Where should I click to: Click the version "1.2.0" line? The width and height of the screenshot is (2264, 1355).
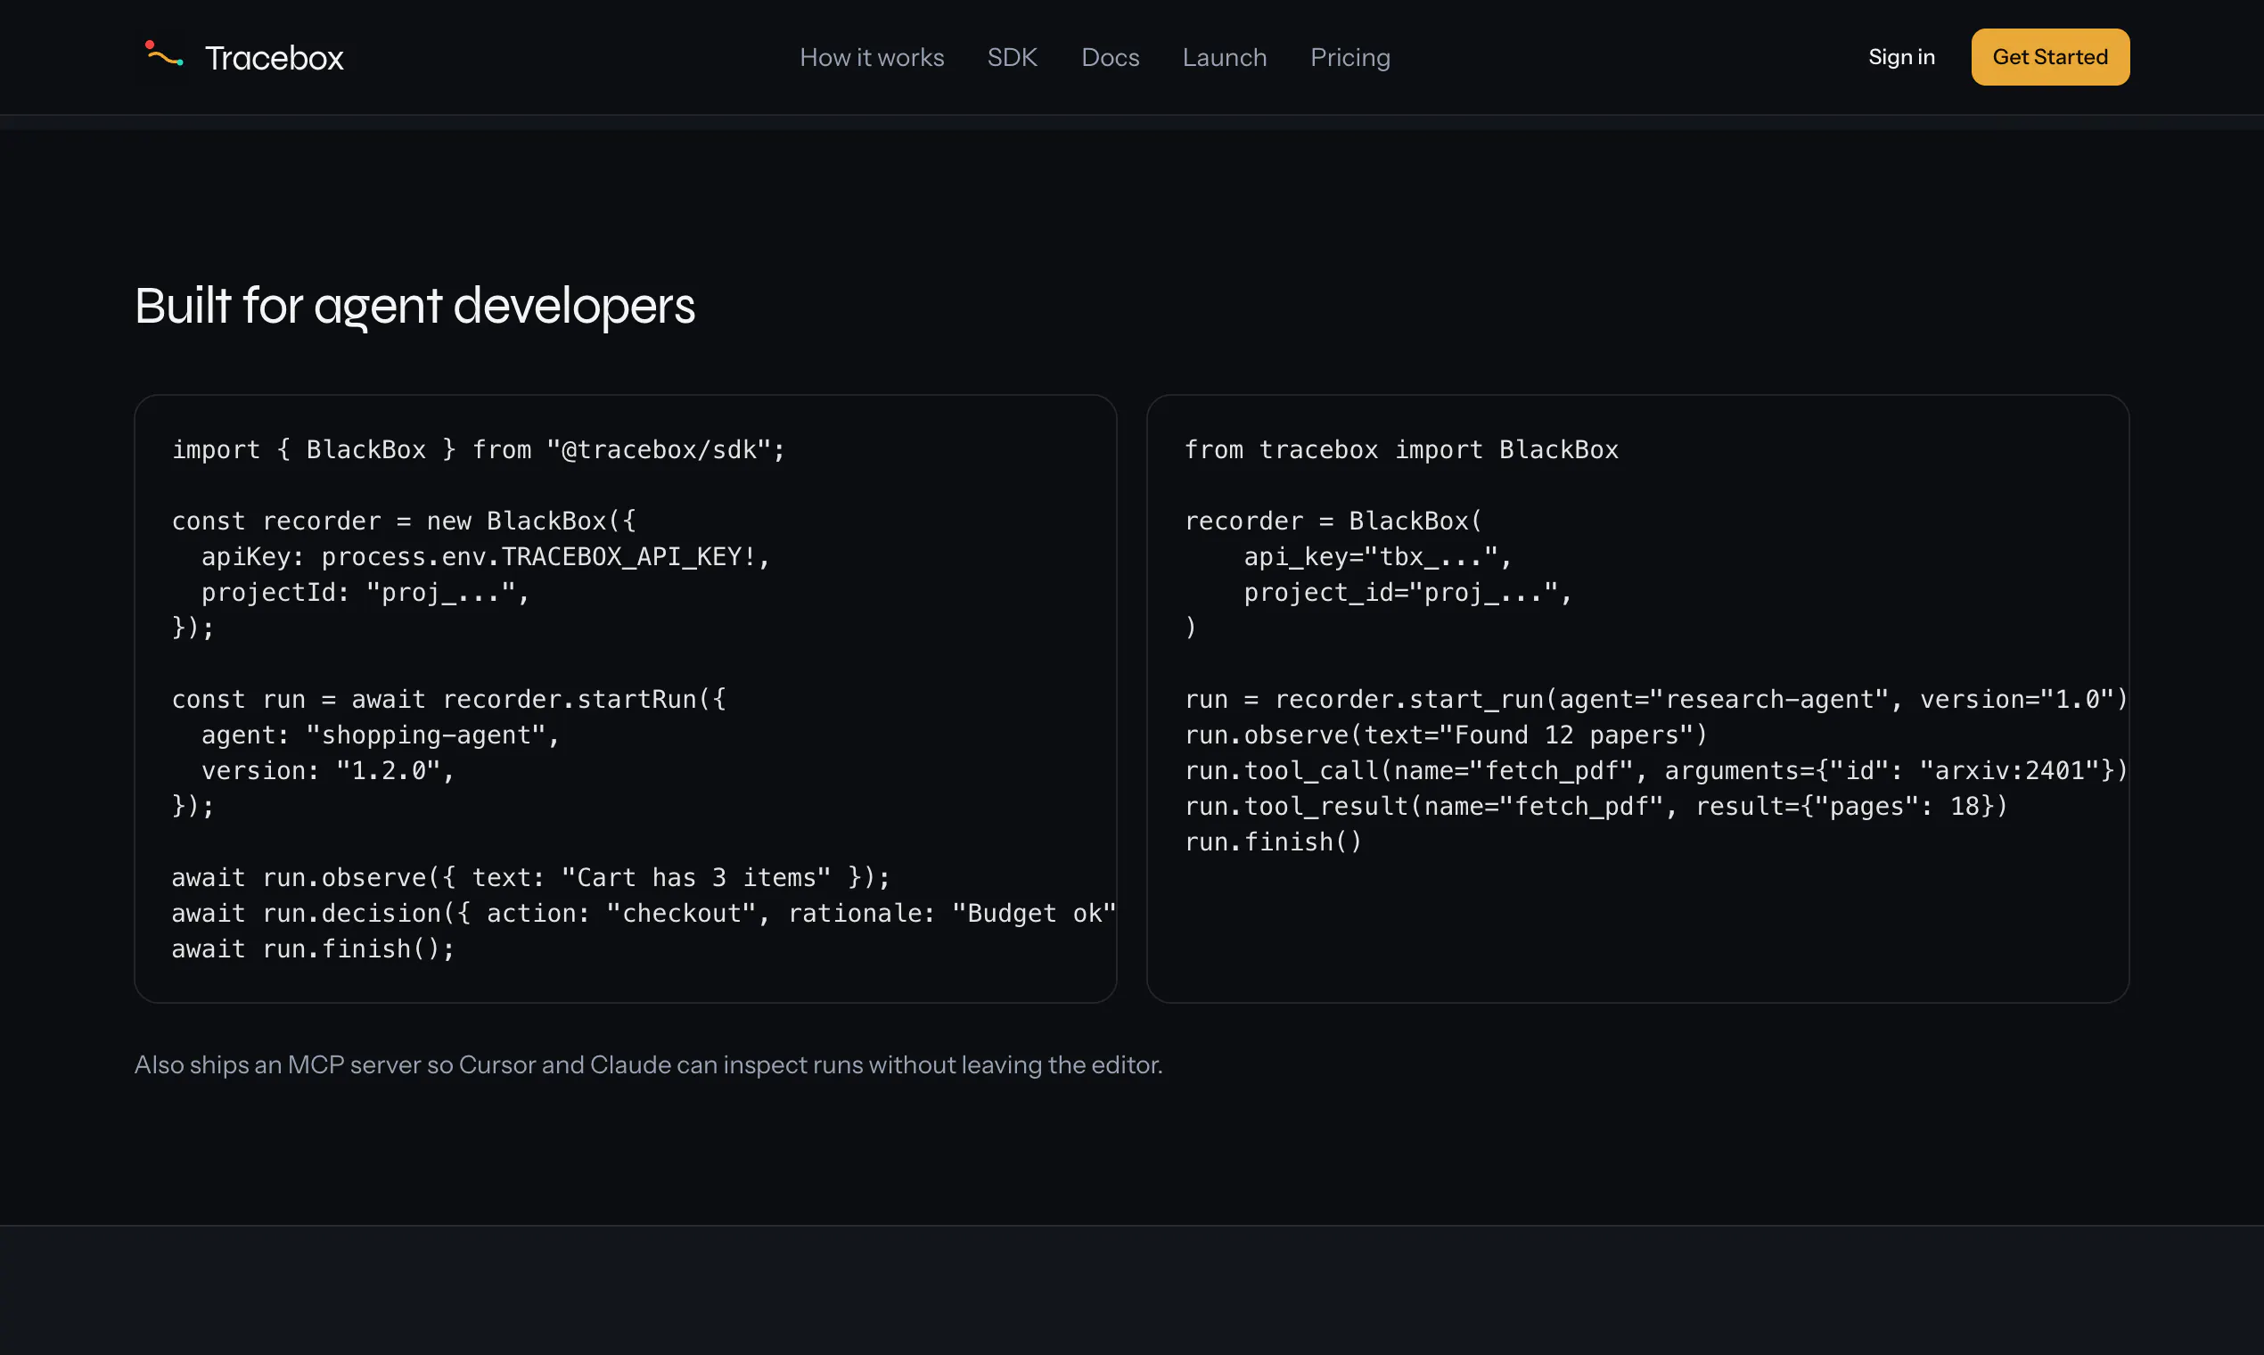pos(328,770)
